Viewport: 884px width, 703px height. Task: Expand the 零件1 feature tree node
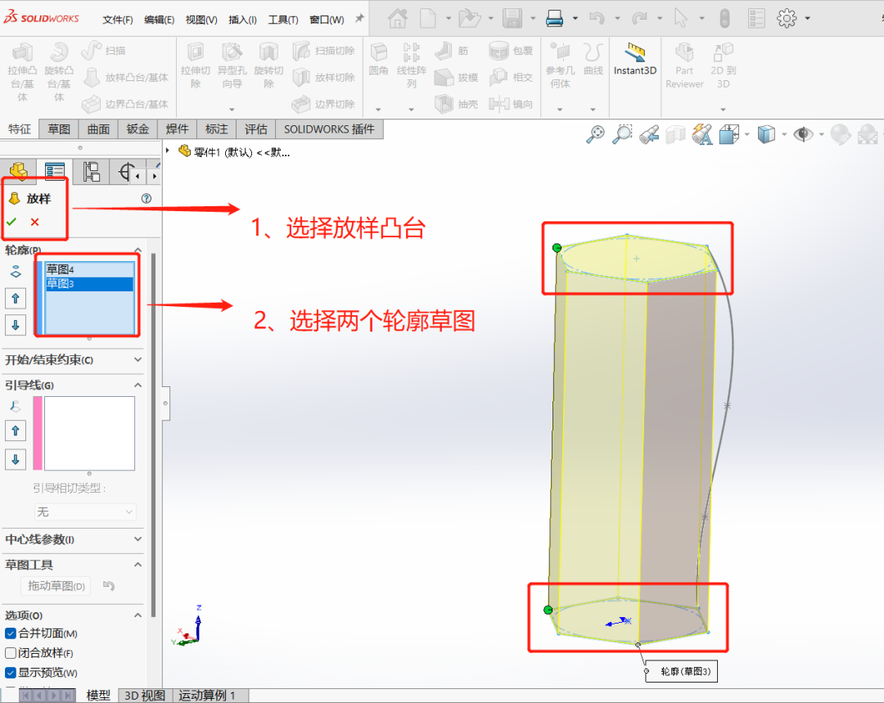click(x=168, y=151)
